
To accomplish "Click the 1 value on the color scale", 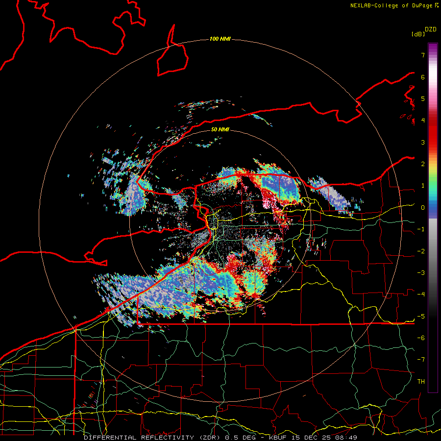I will 423,186.
